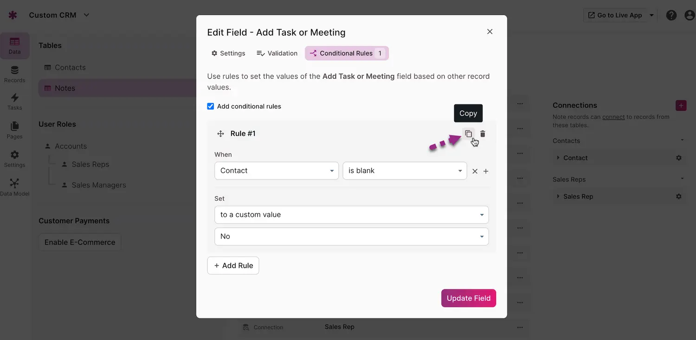Add a condition with the plus icon
The width and height of the screenshot is (696, 340).
(x=486, y=171)
